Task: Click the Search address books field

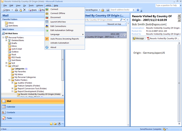Action: (x=121, y=10)
